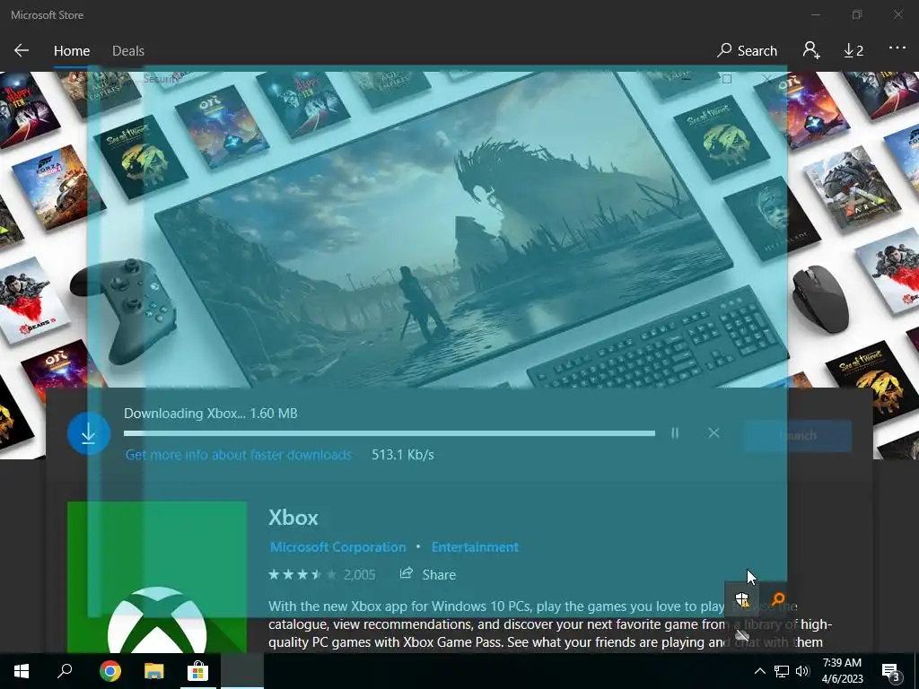Open 'Get more info about faster downloads' link
The width and height of the screenshot is (919, 689).
click(239, 455)
